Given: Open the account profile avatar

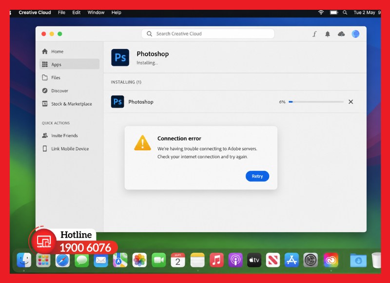Looking at the screenshot, I should 355,34.
